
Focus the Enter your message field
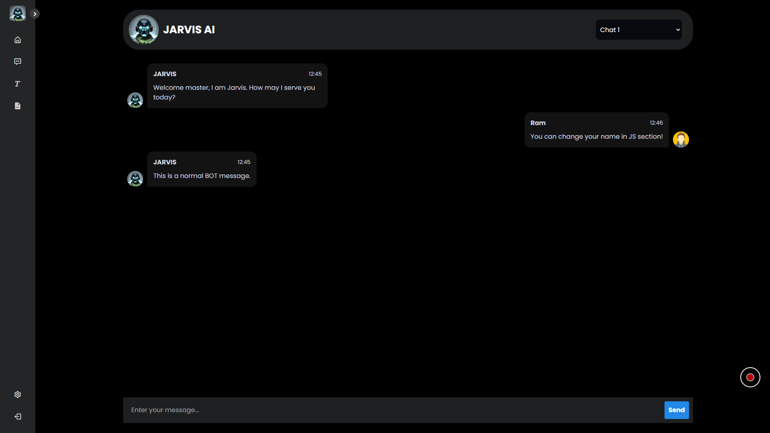tap(393, 410)
